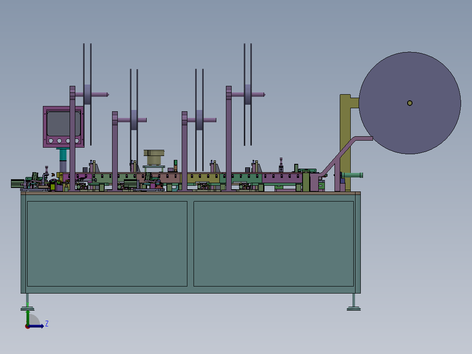Select the large round material reel disc
The width and height of the screenshot is (472, 354).
point(410,103)
